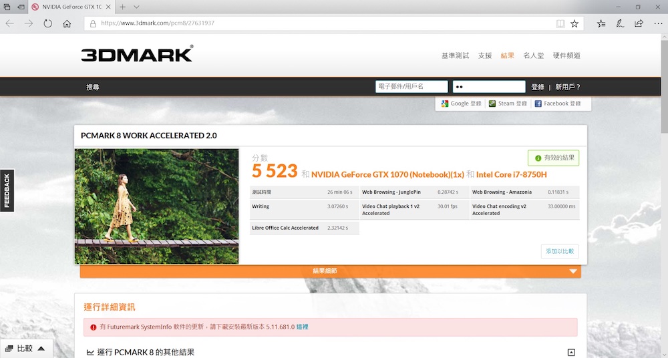Image resolution: width=668 pixels, height=358 pixels.
Task: Click the 有效的結果 valid result badge
Action: pyautogui.click(x=553, y=158)
